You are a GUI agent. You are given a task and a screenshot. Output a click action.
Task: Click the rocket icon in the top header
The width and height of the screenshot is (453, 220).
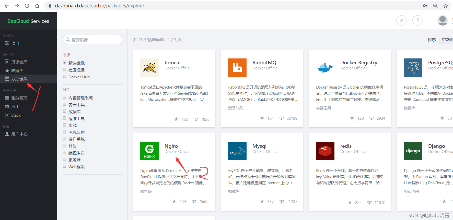click(x=401, y=20)
